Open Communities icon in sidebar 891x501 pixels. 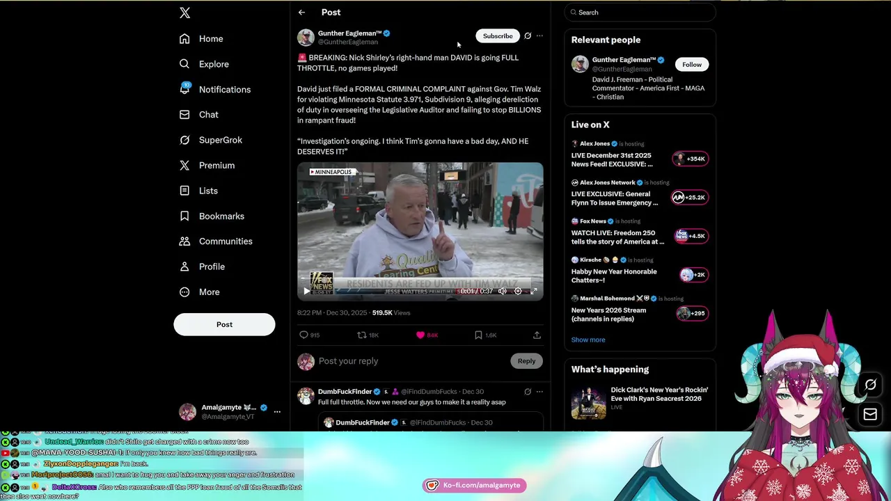pos(184,241)
